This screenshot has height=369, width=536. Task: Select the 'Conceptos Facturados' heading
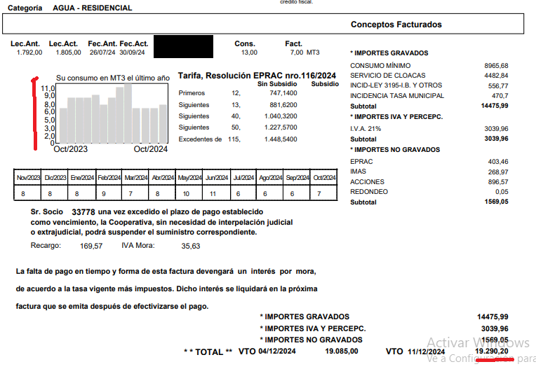(396, 25)
